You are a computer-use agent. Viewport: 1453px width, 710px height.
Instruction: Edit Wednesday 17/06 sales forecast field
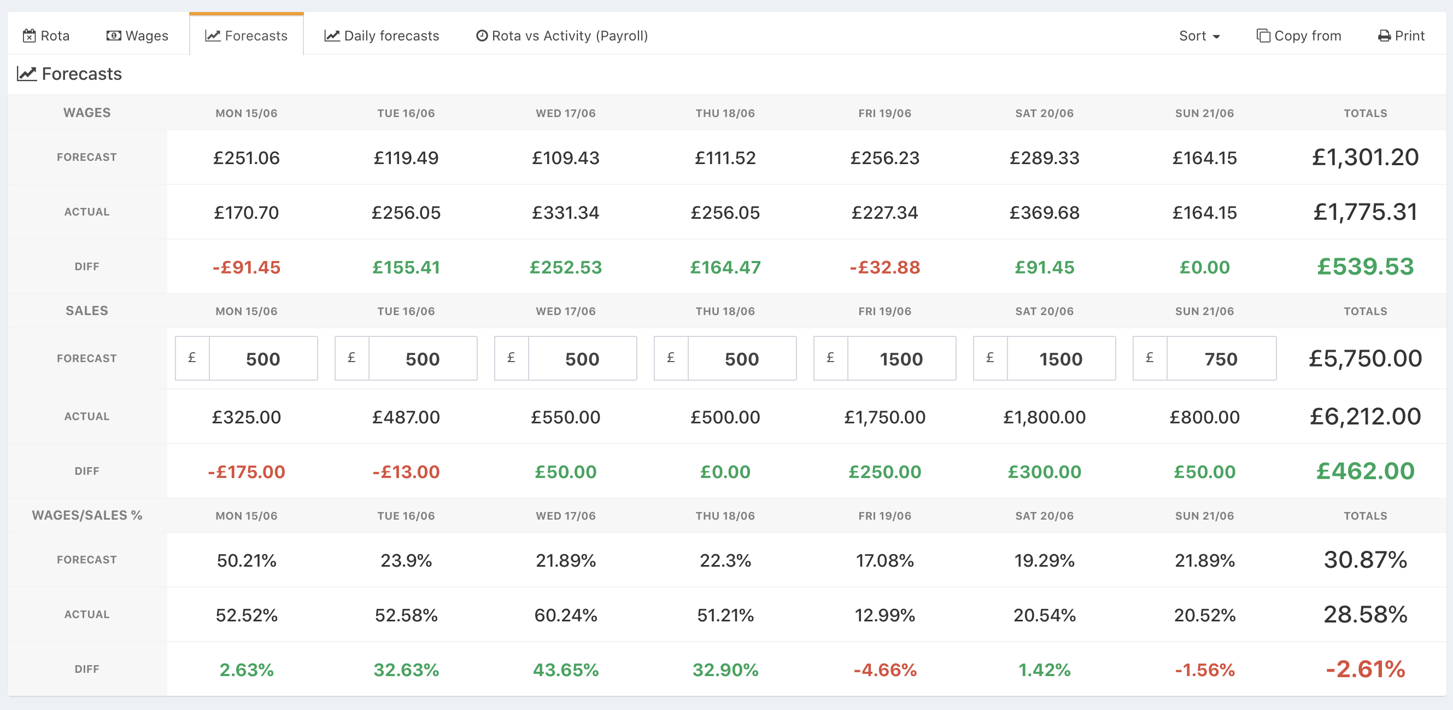pos(582,359)
